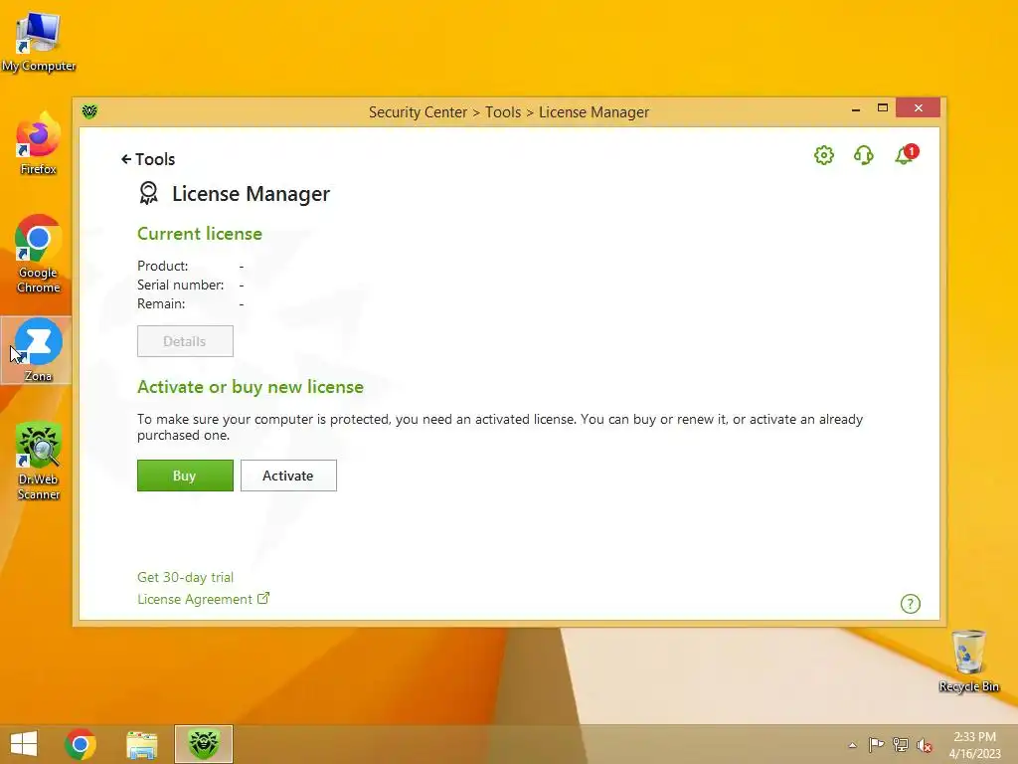This screenshot has height=764, width=1018.
Task: Click the Activate button
Action: 288,476
